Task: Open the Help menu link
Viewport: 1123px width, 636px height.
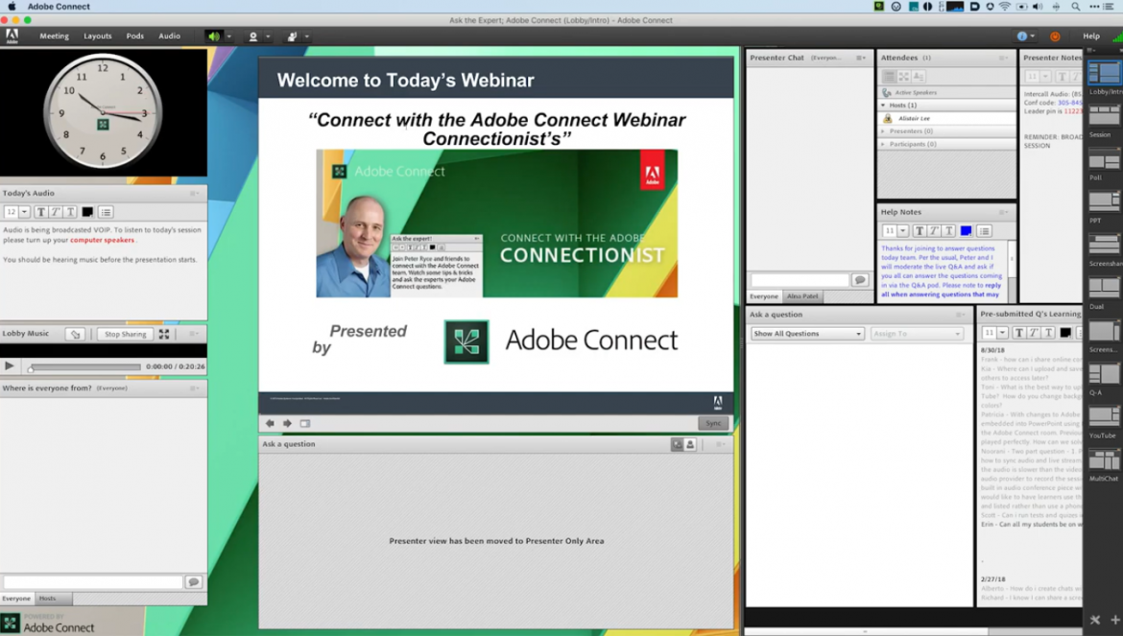Action: coord(1091,35)
